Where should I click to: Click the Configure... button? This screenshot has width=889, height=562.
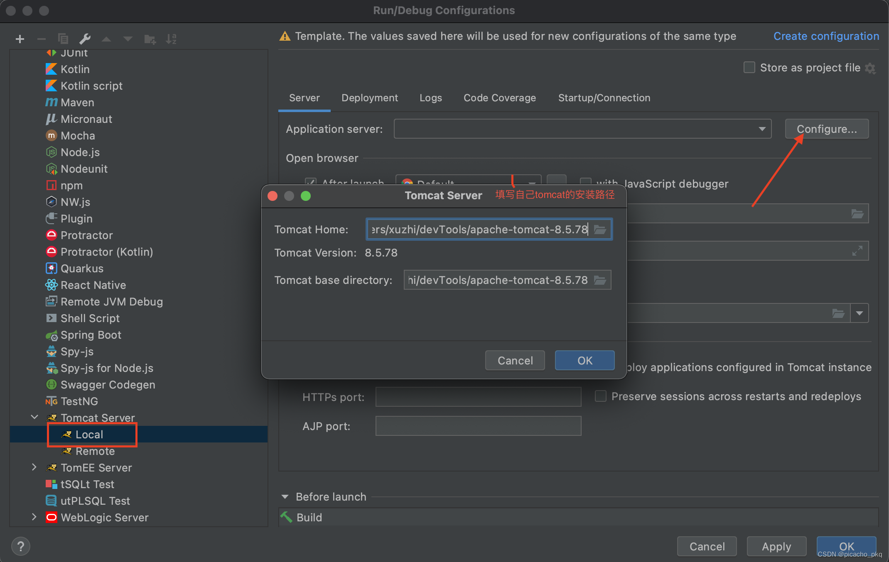pos(827,129)
